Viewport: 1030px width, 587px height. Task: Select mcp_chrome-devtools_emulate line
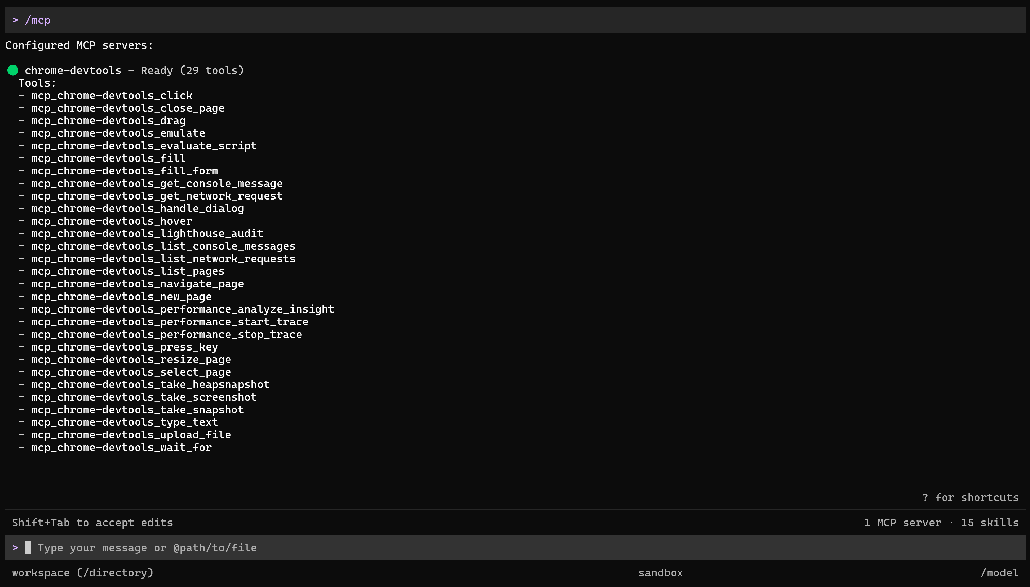coord(118,133)
